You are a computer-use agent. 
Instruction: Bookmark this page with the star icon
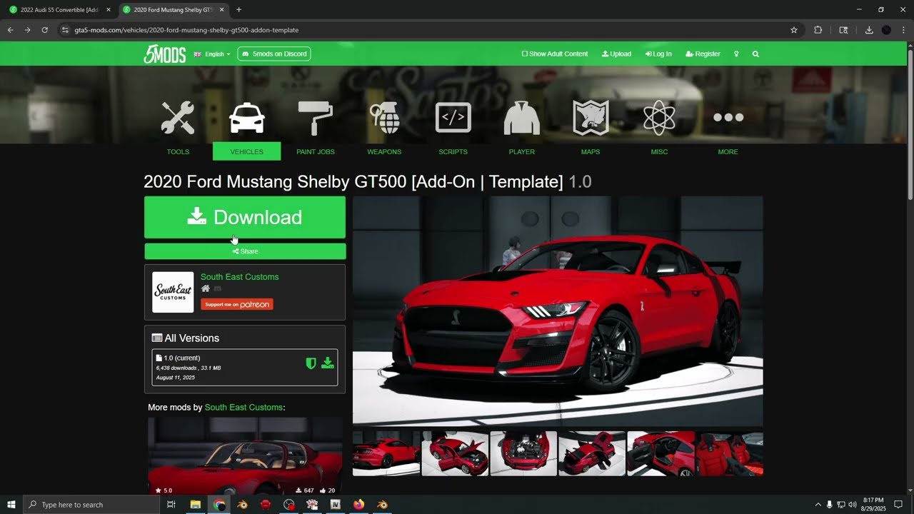793,30
